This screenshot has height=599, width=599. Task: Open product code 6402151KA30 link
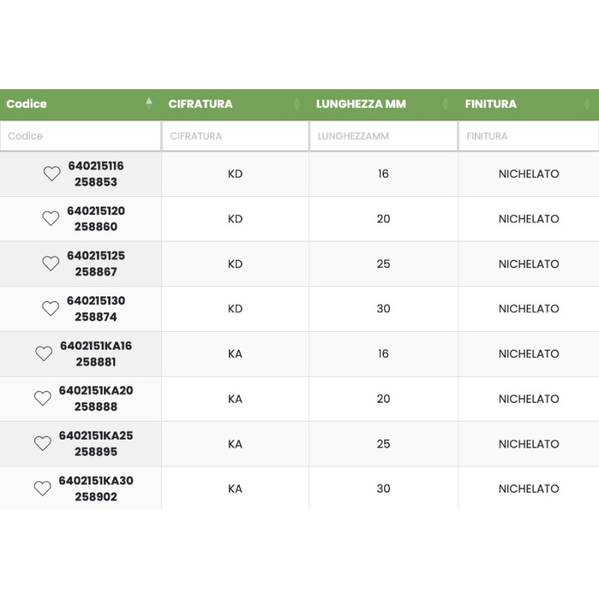point(96,481)
